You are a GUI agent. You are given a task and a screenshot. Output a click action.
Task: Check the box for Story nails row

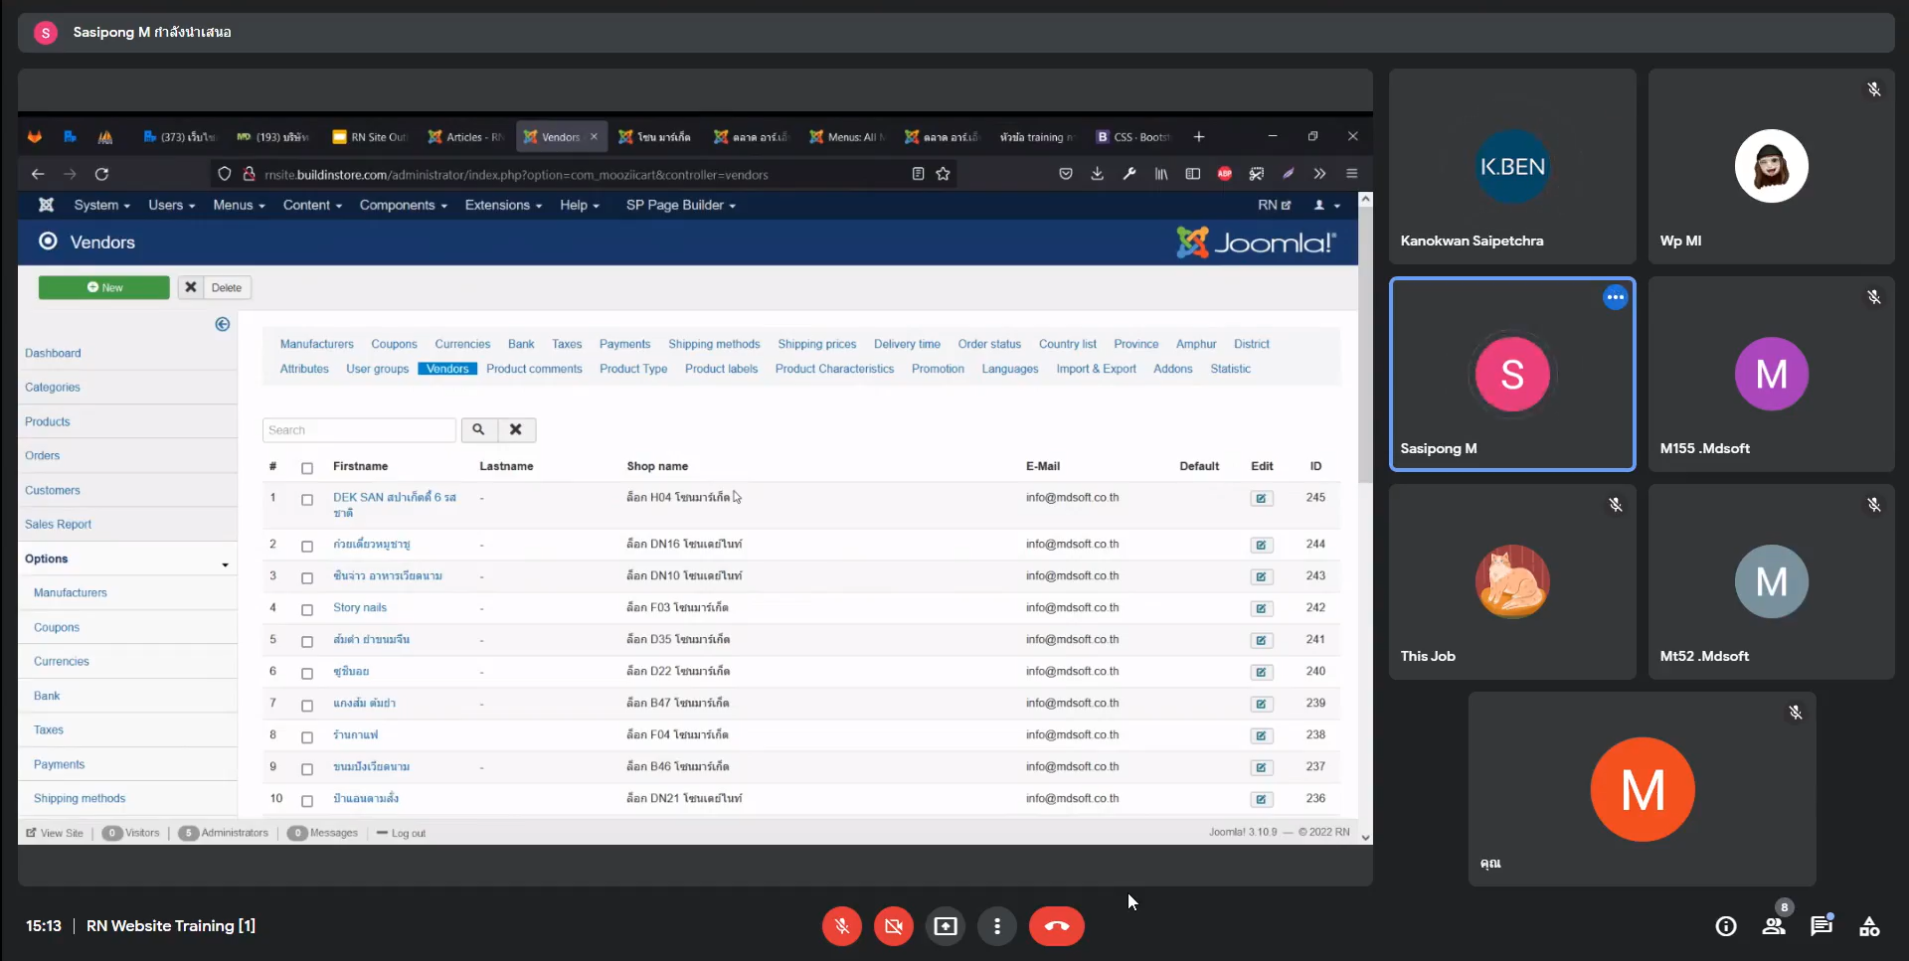tap(307, 609)
